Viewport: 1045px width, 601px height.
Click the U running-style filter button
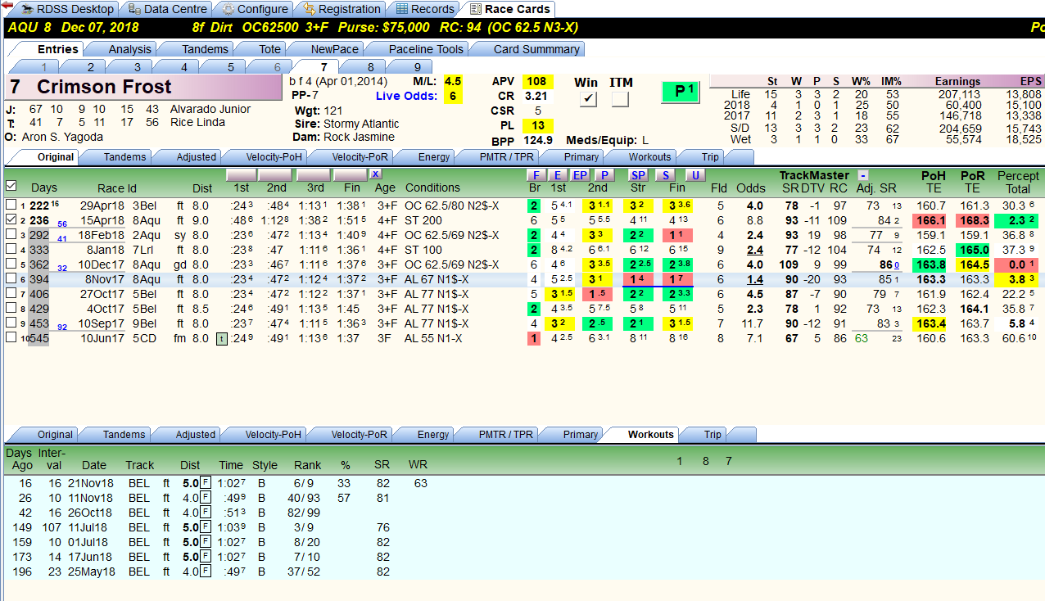coord(695,175)
